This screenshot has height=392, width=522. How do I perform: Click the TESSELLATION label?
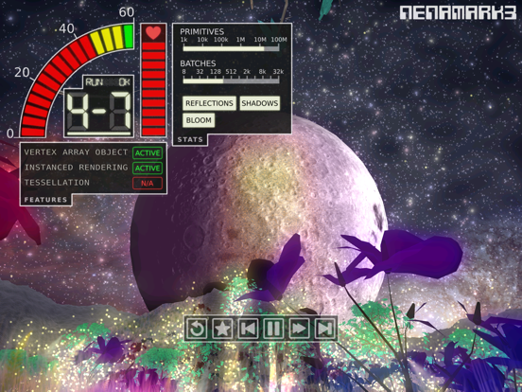point(57,183)
